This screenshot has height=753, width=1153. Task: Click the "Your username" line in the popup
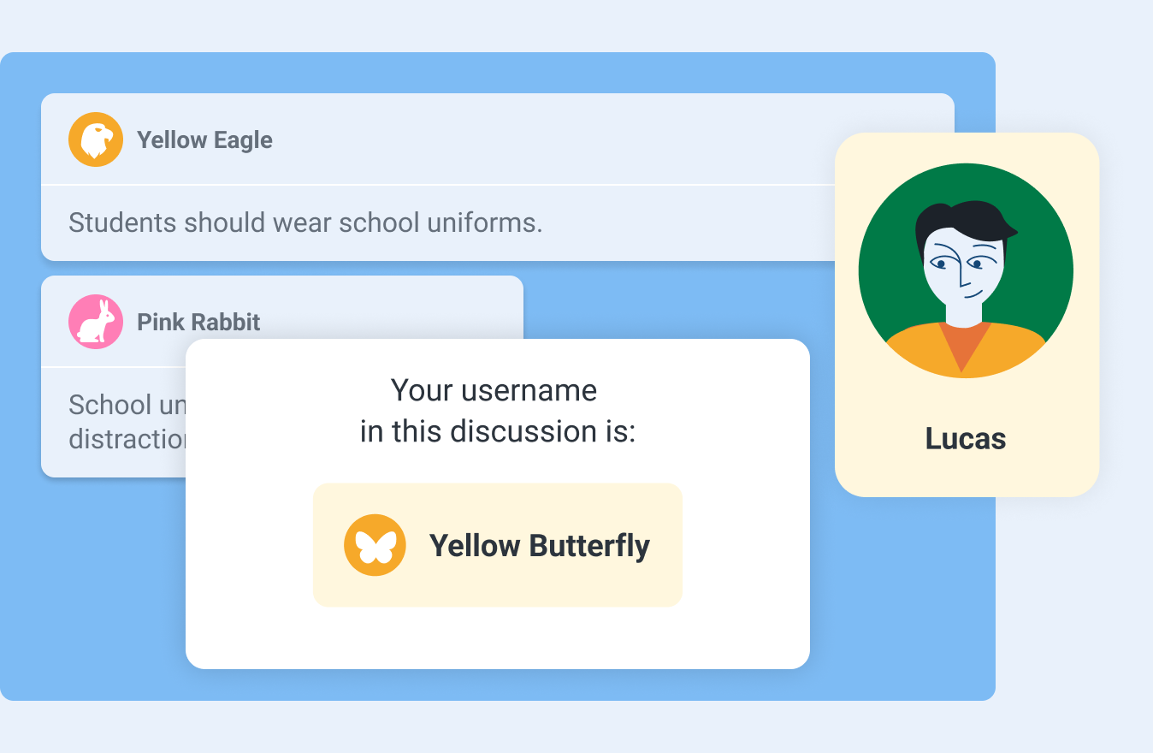[x=494, y=390]
